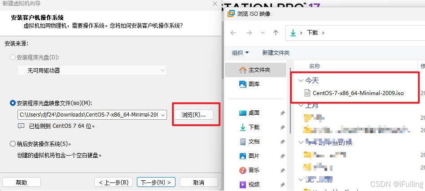The width and height of the screenshot is (425, 191).
Task: Open the ISO path dropdown arrow
Action: 163,115
